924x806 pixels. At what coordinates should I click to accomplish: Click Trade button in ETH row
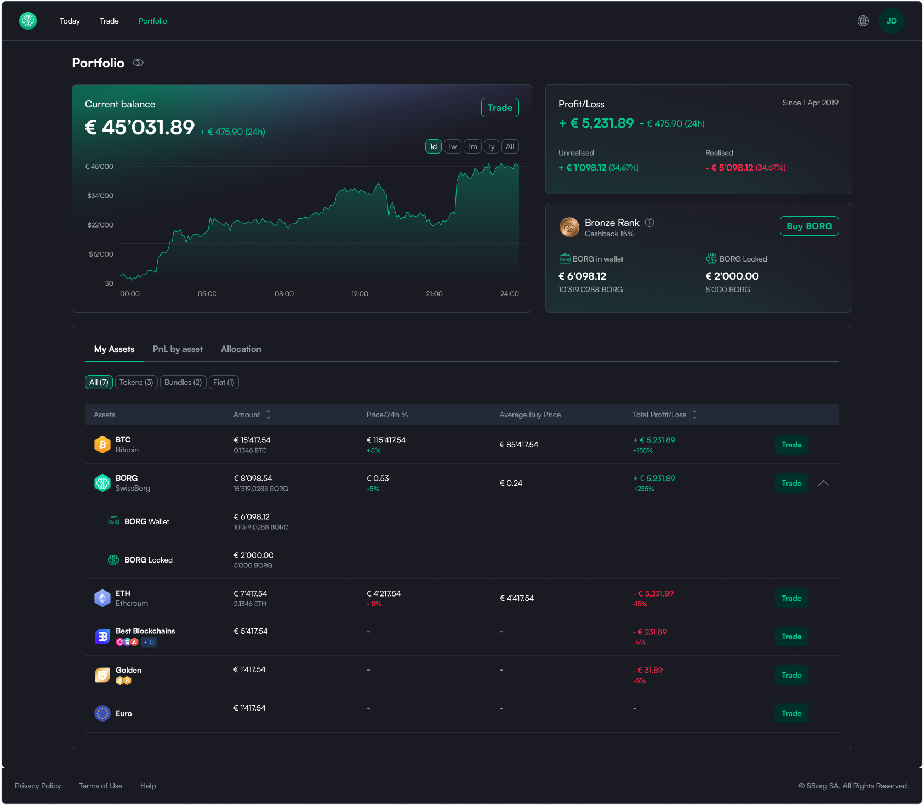791,598
